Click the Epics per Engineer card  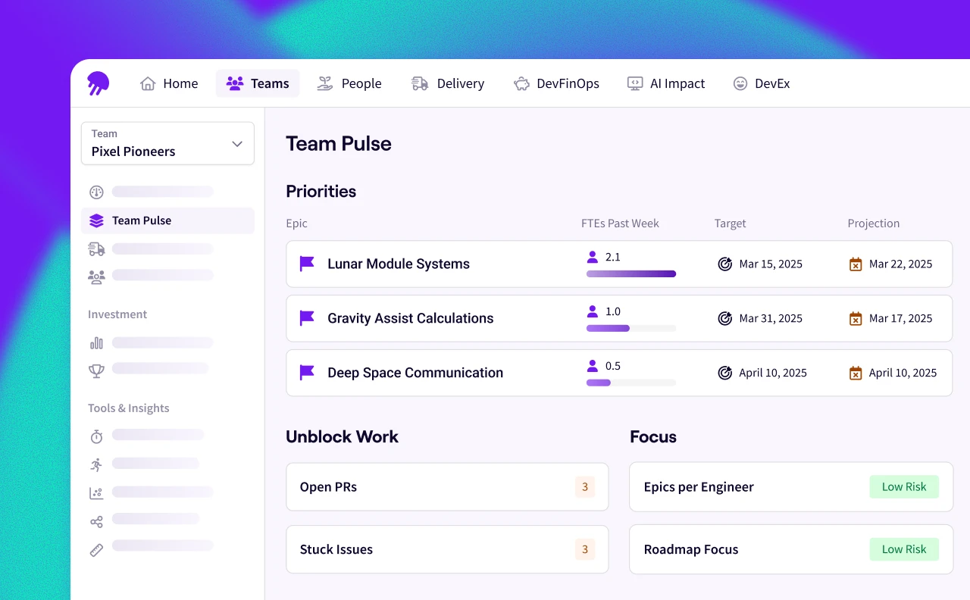pyautogui.click(x=790, y=487)
